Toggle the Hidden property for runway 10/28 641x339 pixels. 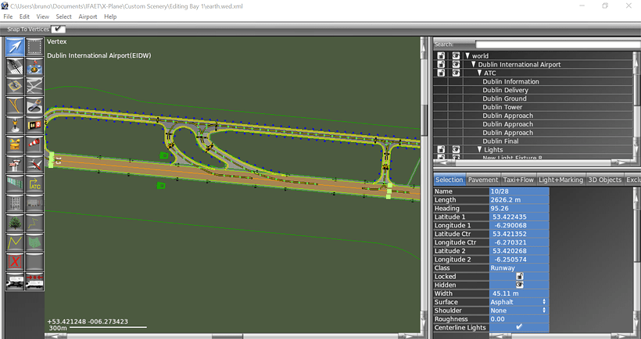(x=520, y=285)
